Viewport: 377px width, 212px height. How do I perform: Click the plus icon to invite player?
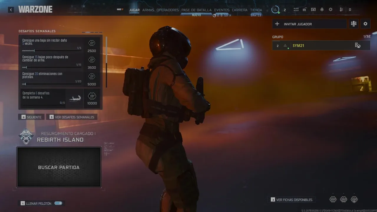click(x=277, y=24)
